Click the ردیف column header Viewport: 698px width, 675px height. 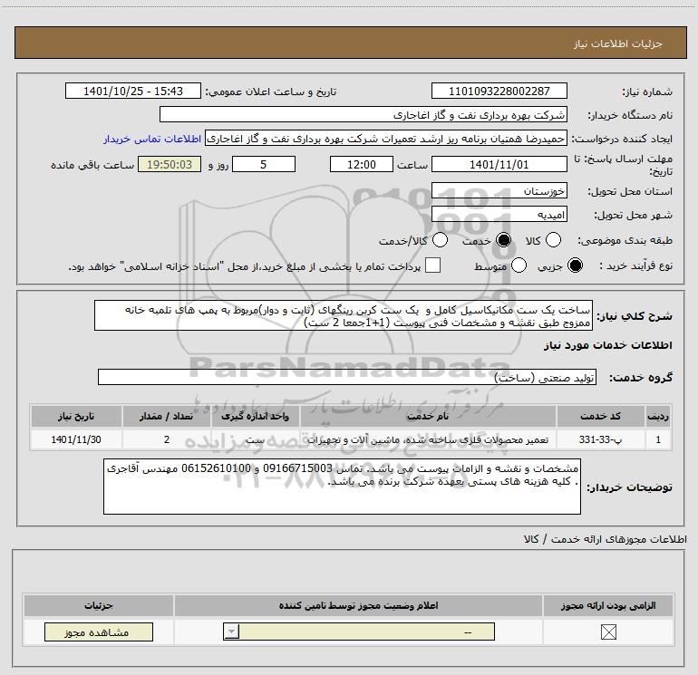(658, 416)
